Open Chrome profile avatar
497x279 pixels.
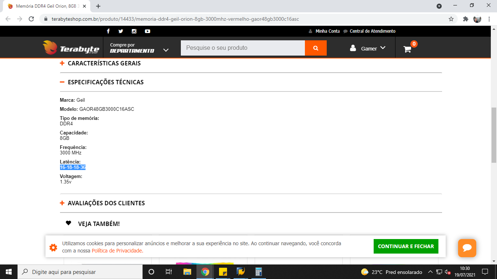point(477,19)
